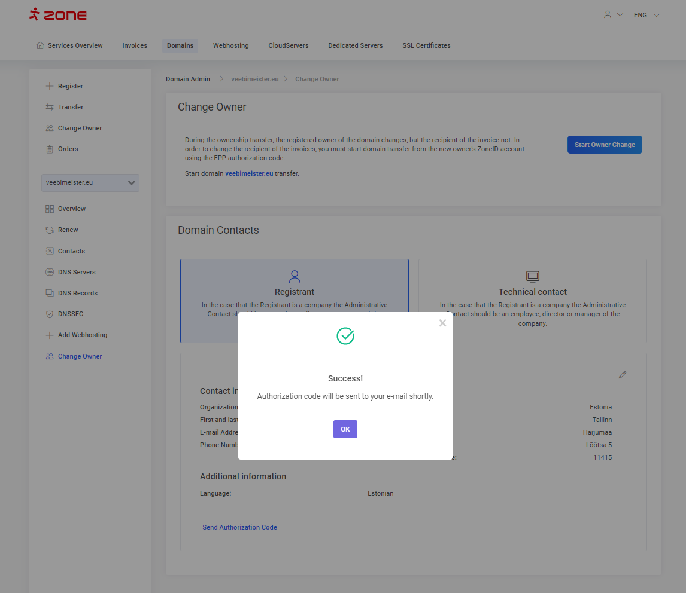Switch to the Webhosting tab
The height and width of the screenshot is (593, 686).
[x=230, y=45]
